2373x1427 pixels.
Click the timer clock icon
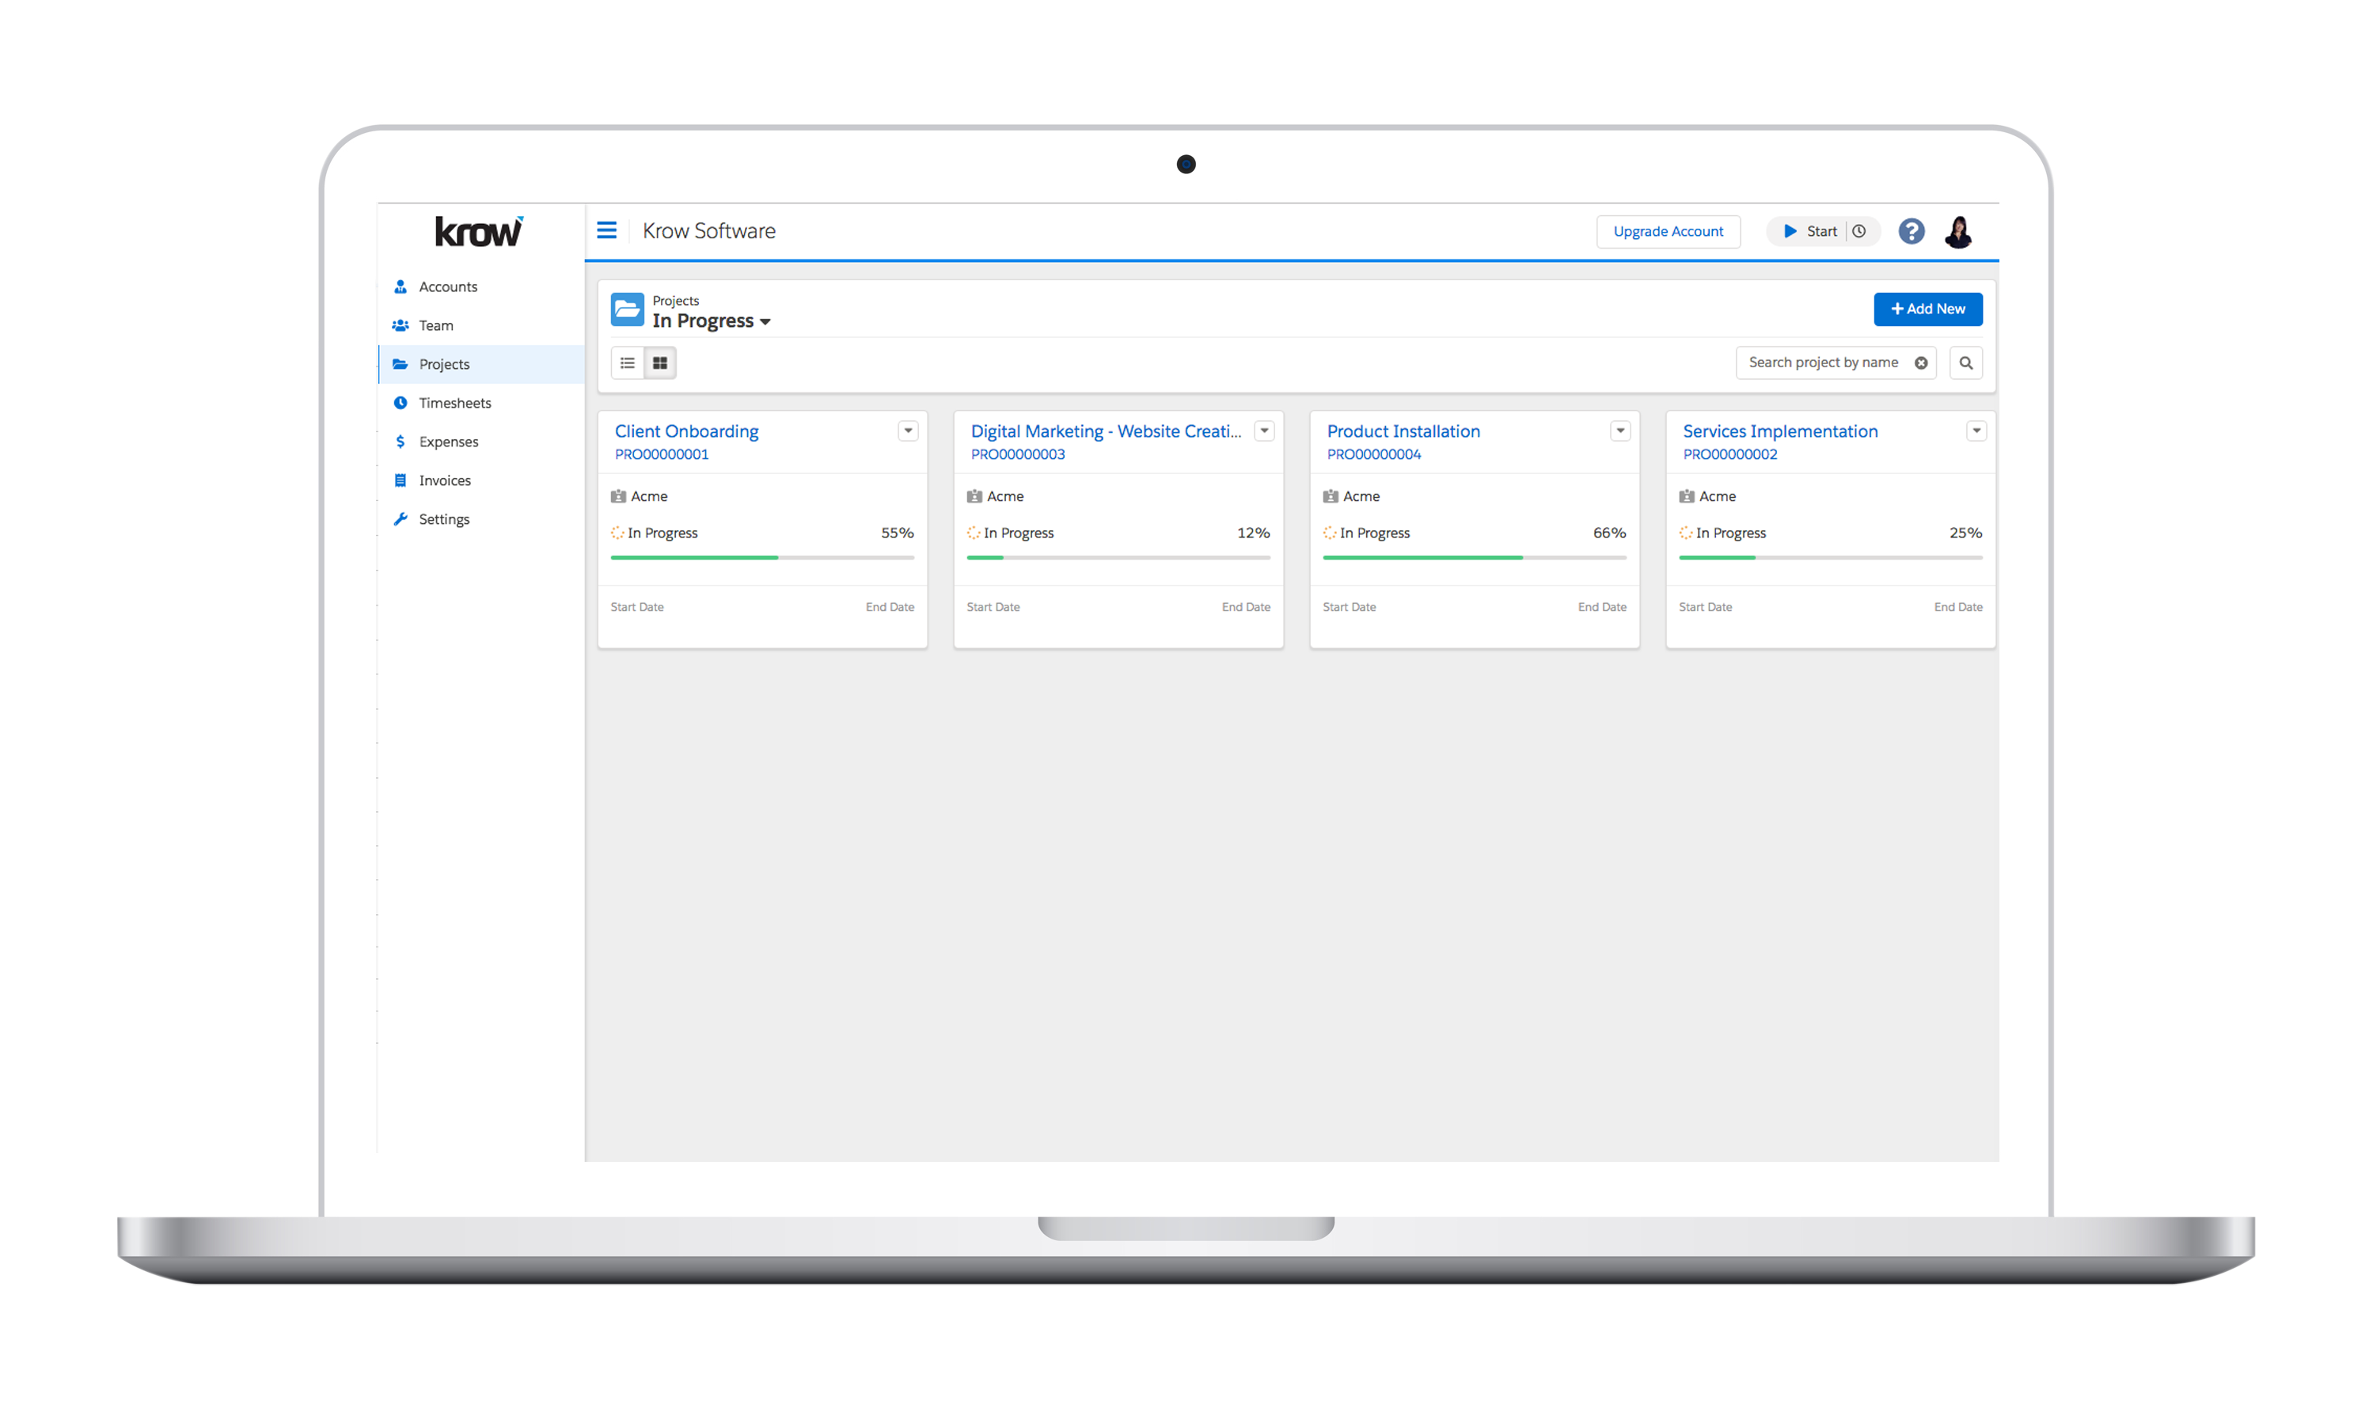(x=1859, y=231)
